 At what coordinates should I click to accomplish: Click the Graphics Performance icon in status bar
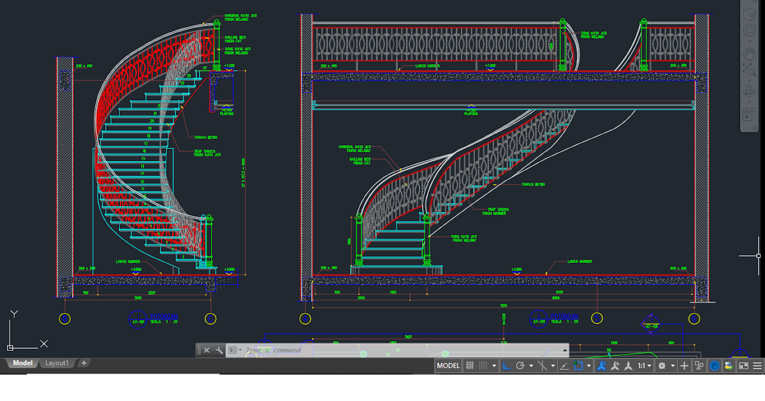click(714, 365)
